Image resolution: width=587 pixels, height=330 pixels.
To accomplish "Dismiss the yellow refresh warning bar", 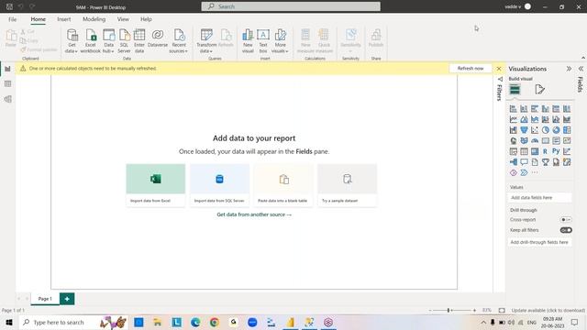I will pyautogui.click(x=499, y=69).
